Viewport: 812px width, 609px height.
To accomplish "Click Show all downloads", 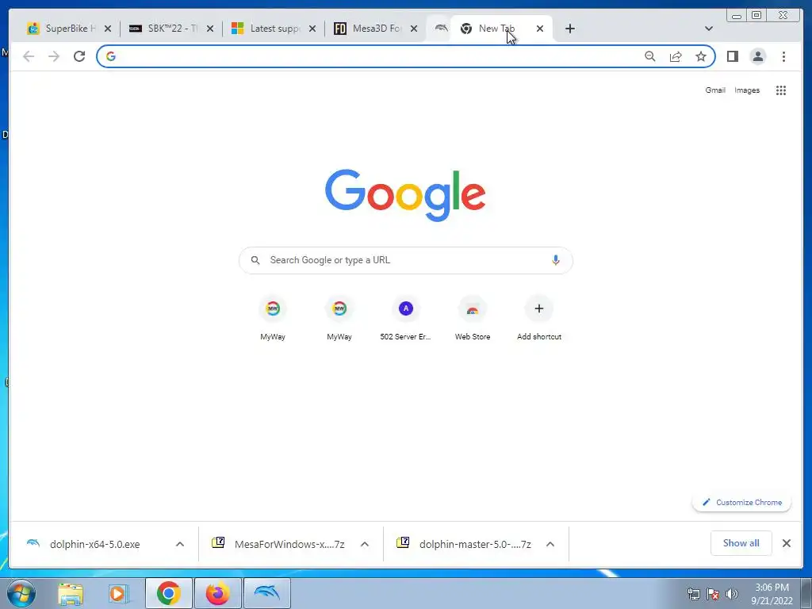I will (x=741, y=543).
